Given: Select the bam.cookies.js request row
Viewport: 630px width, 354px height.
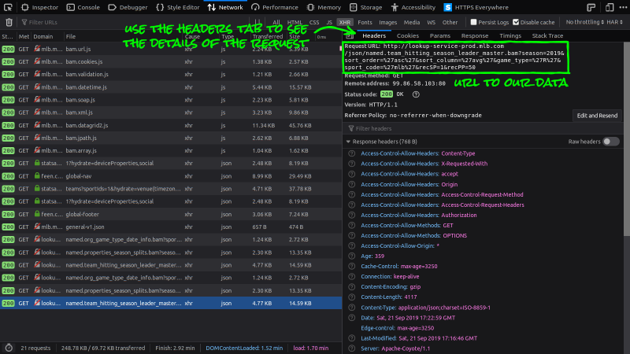Looking at the screenshot, I should (x=171, y=62).
